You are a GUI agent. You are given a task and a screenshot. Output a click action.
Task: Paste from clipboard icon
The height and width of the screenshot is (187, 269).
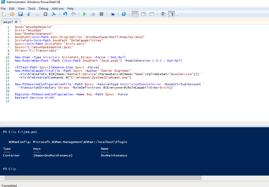(46, 14)
